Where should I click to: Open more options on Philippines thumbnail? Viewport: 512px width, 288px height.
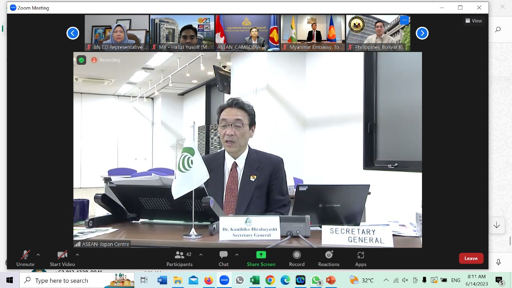pyautogui.click(x=404, y=20)
